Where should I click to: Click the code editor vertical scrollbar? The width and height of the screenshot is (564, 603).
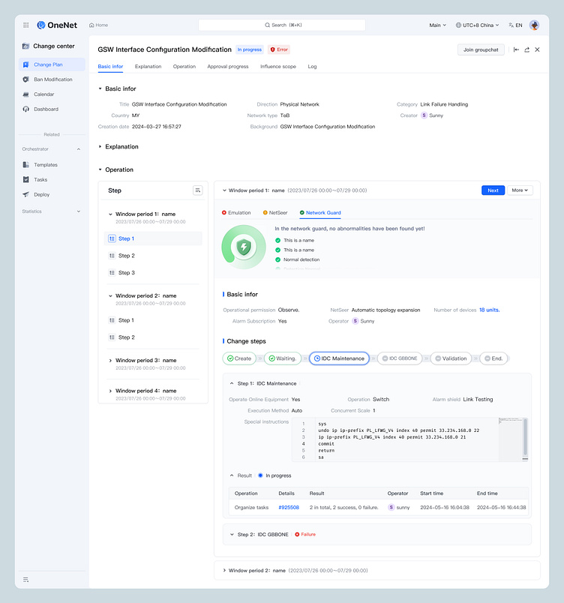click(525, 435)
